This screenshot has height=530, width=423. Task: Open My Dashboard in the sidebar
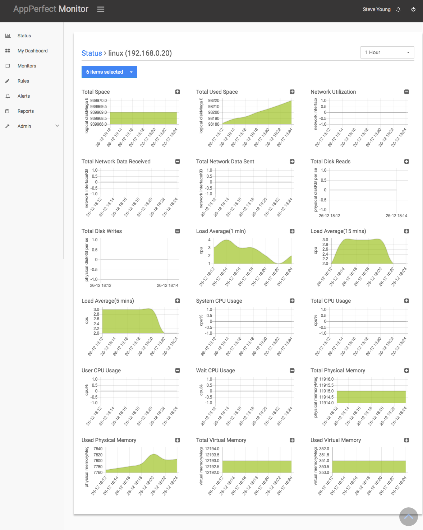32,51
